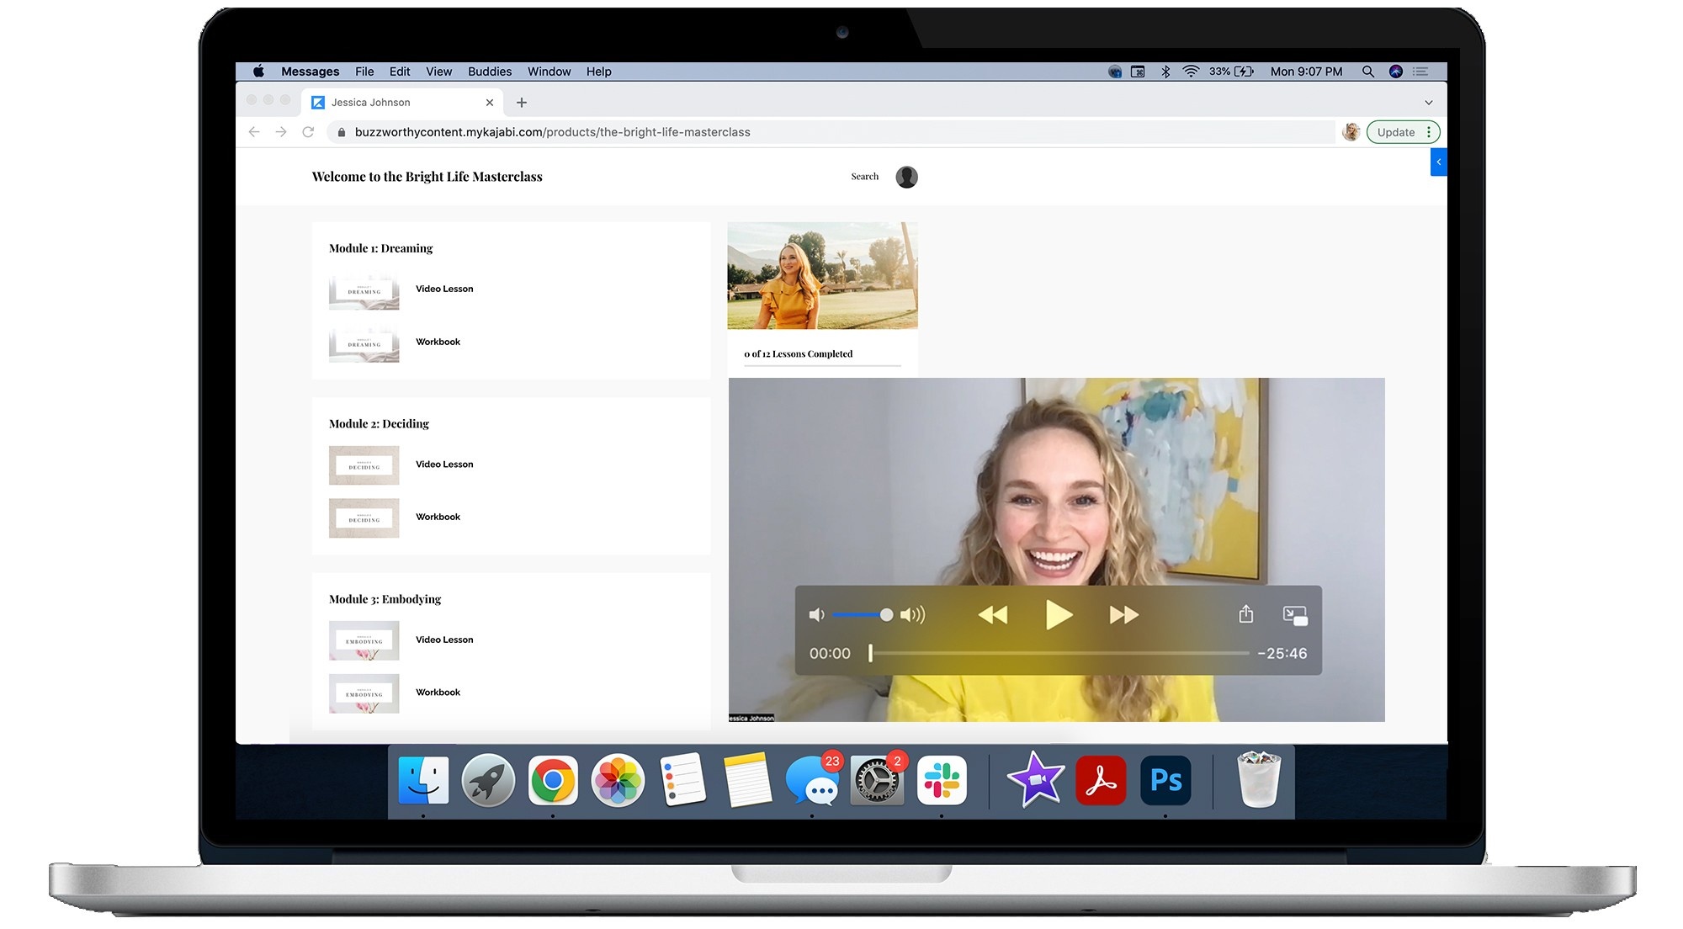The height and width of the screenshot is (929, 1683).
Task: Set max volume with the loud speaker icon
Action: 912,615
